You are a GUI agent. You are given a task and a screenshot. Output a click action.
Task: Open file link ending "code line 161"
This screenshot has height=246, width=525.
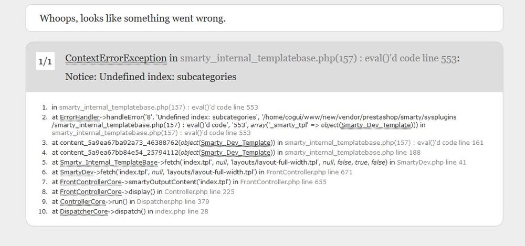pos(384,143)
